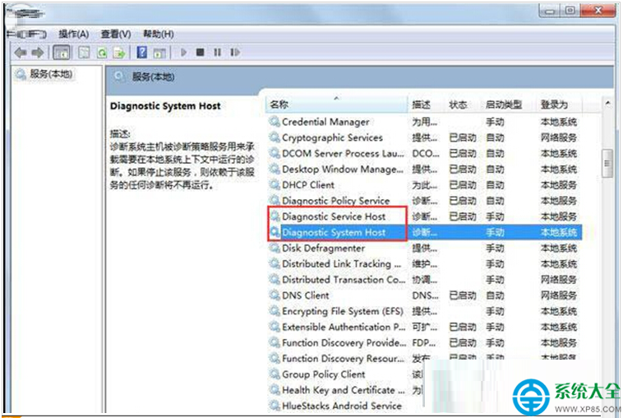
Task: Click 网络服务 logon of Cryptographic Services row
Action: (559, 137)
